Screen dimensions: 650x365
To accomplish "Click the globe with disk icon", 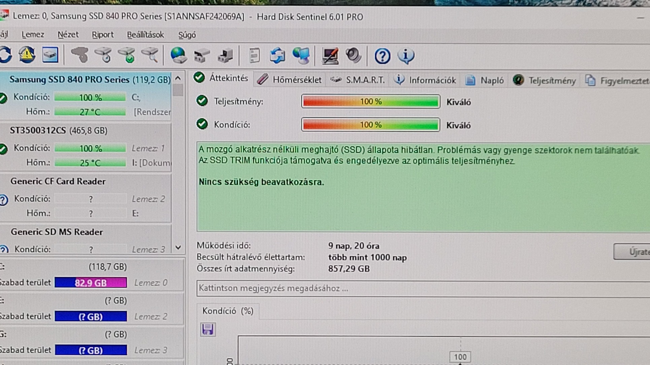I will pyautogui.click(x=178, y=55).
